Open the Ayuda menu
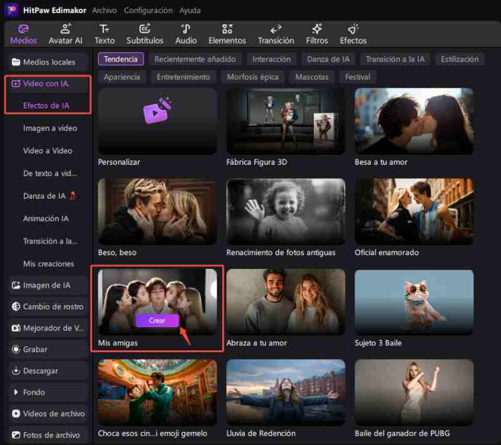 tap(190, 11)
